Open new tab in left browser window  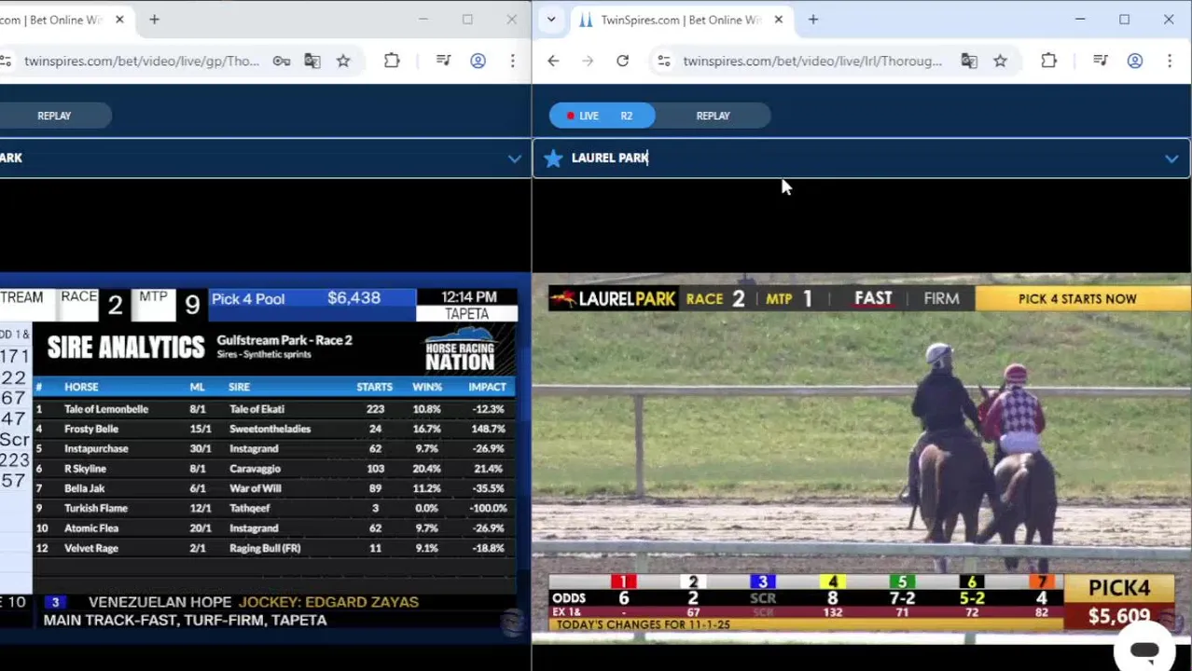pyautogui.click(x=154, y=19)
